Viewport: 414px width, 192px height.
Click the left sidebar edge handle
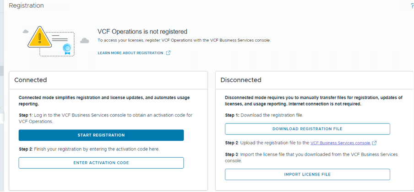3,116
